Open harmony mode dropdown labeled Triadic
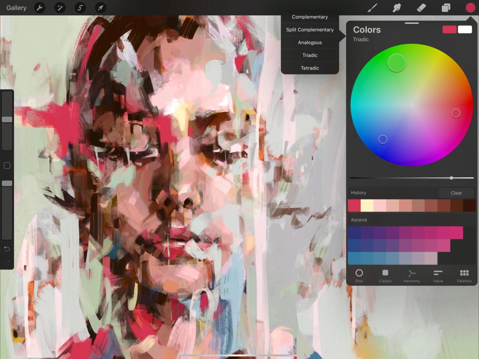The height and width of the screenshot is (359, 479). click(361, 39)
